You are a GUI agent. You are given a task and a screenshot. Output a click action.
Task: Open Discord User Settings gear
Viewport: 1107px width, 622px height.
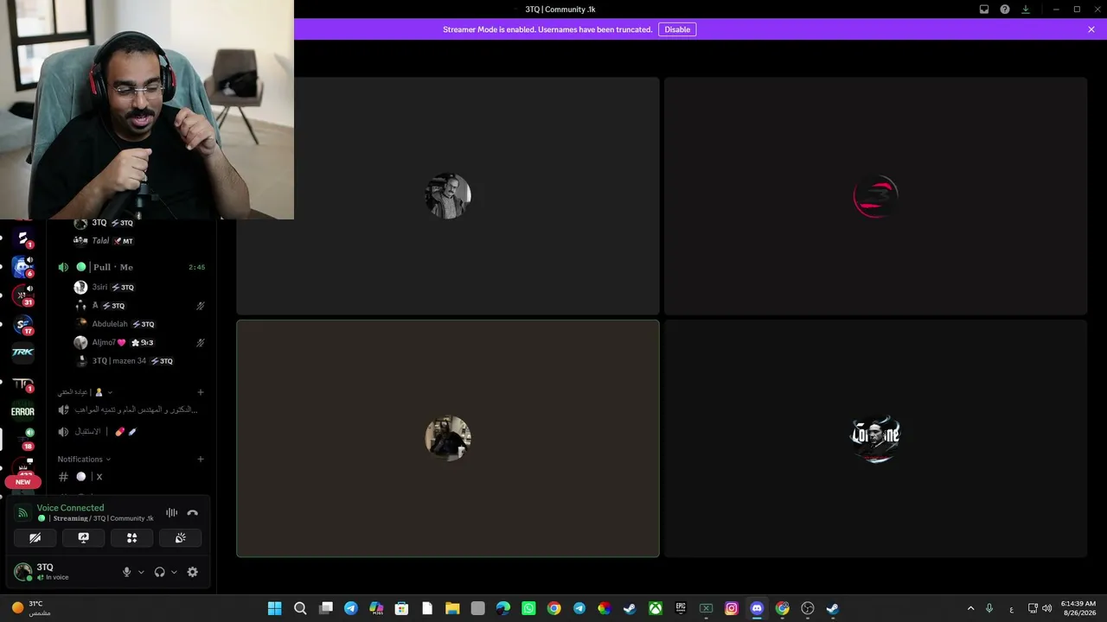[193, 572]
